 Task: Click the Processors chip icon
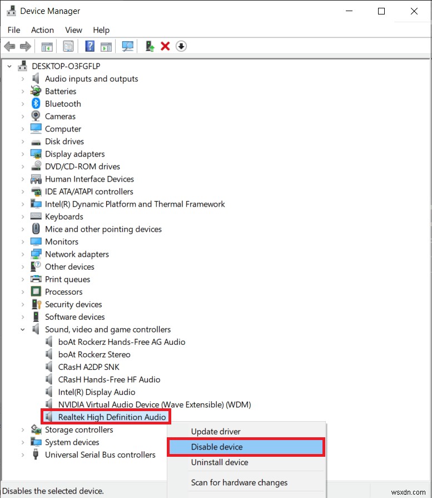click(x=36, y=291)
